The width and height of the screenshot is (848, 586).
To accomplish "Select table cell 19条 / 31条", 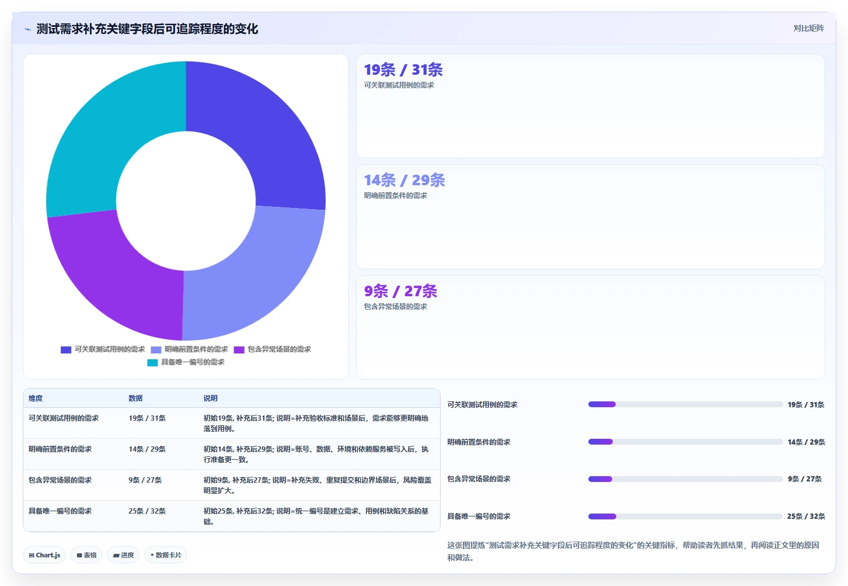I will click(x=147, y=418).
